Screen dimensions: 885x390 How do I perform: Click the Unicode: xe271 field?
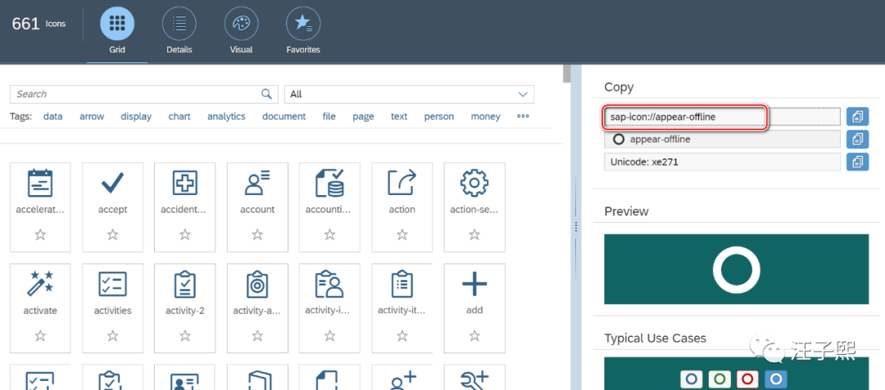pos(723,162)
